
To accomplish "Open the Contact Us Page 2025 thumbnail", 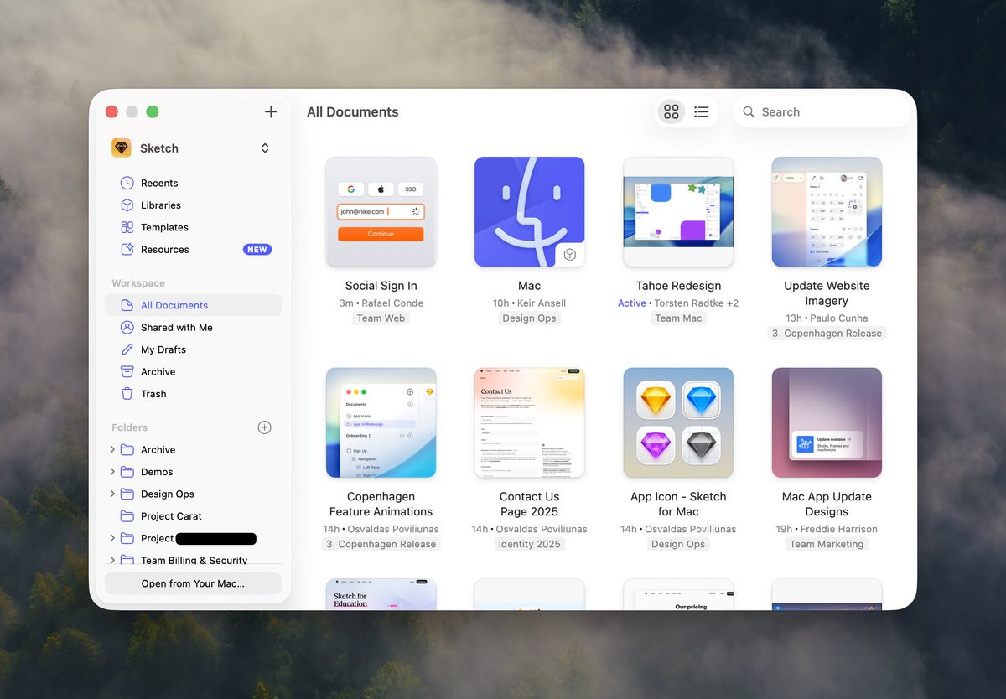I will point(529,422).
